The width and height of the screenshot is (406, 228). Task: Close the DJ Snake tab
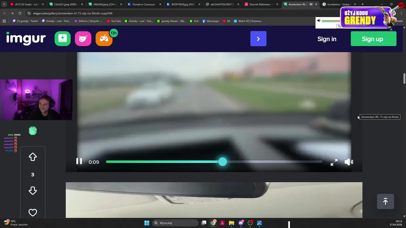(43, 4)
